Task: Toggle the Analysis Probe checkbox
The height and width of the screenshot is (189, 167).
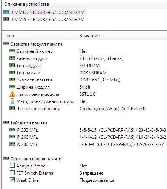Action: tap(12, 166)
